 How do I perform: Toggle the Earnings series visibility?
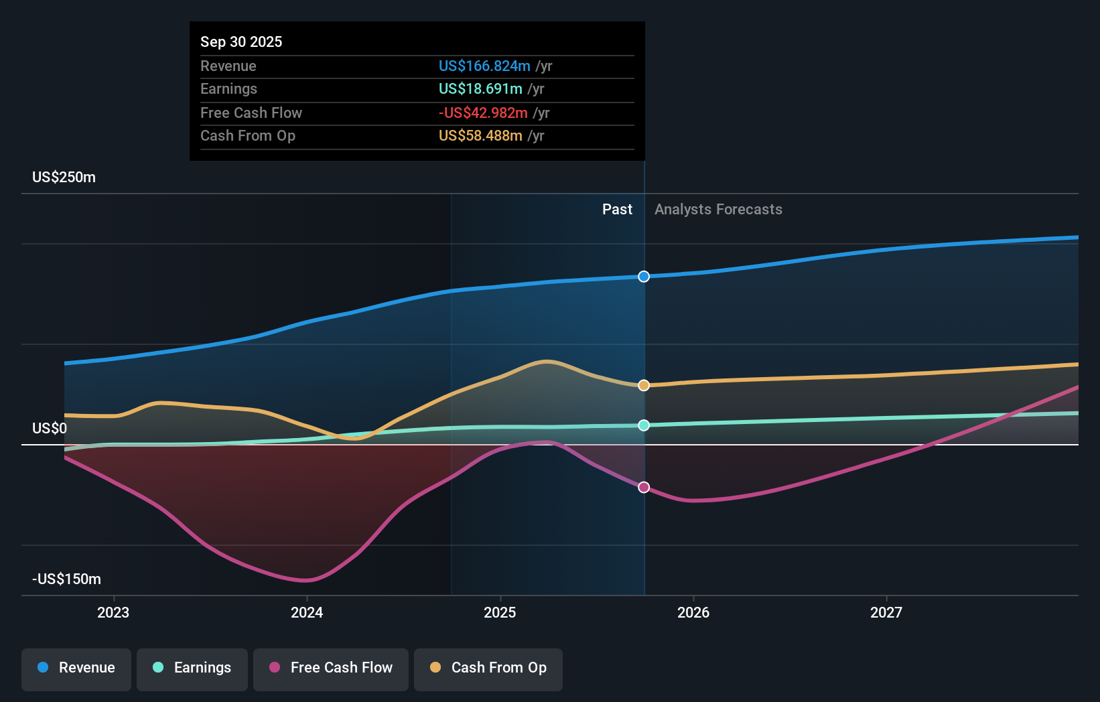[x=192, y=669]
